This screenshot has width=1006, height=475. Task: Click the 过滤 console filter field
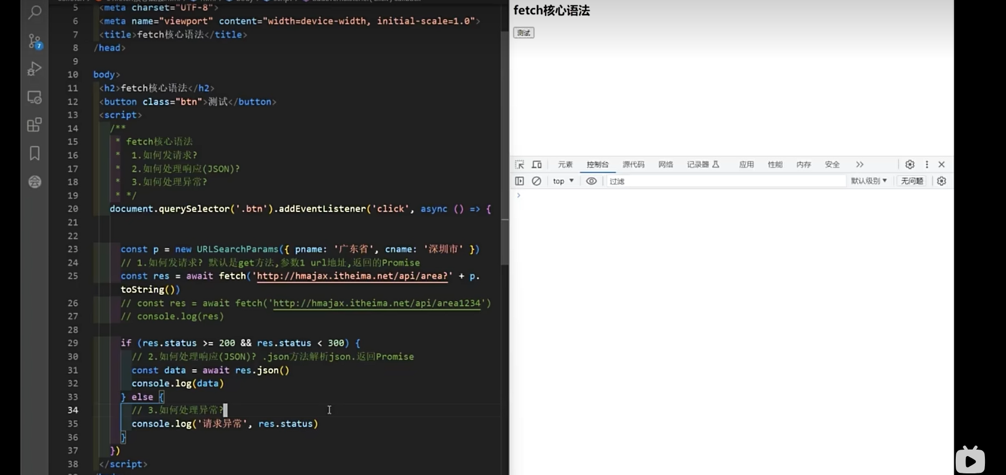724,181
